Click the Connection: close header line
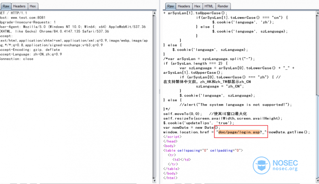 pos(17,59)
